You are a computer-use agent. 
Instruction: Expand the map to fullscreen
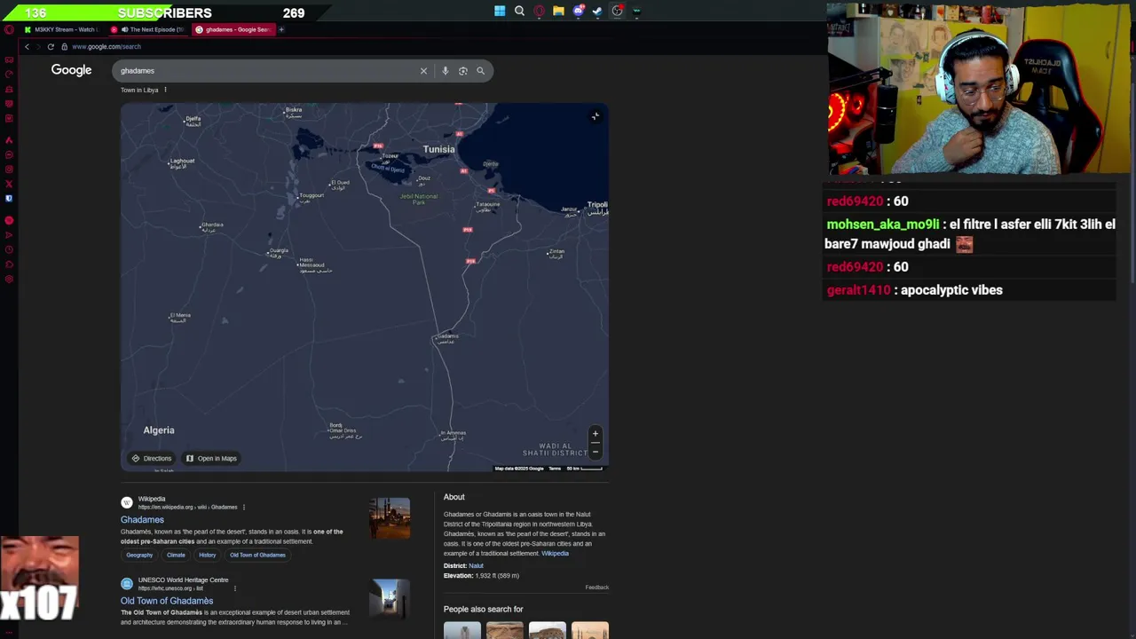coord(596,115)
